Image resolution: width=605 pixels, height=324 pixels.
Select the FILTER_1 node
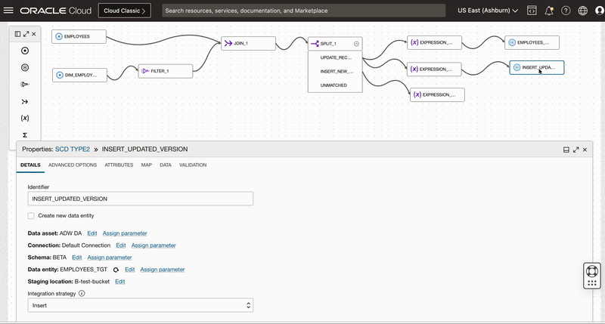pos(166,71)
